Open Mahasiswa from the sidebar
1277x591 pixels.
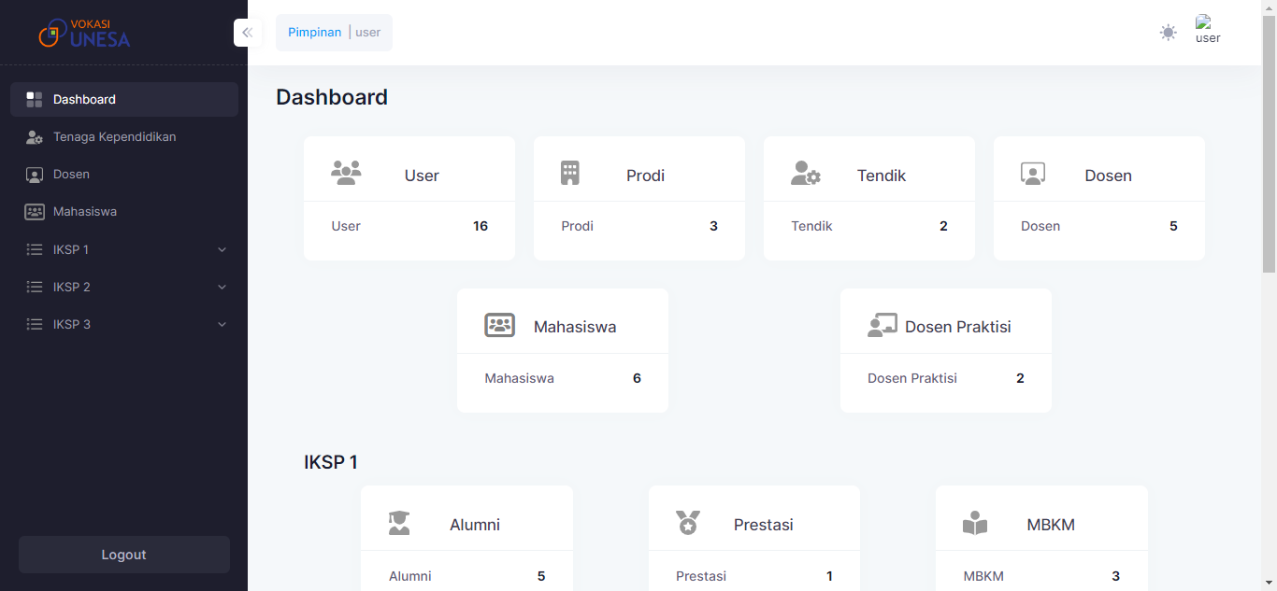85,211
